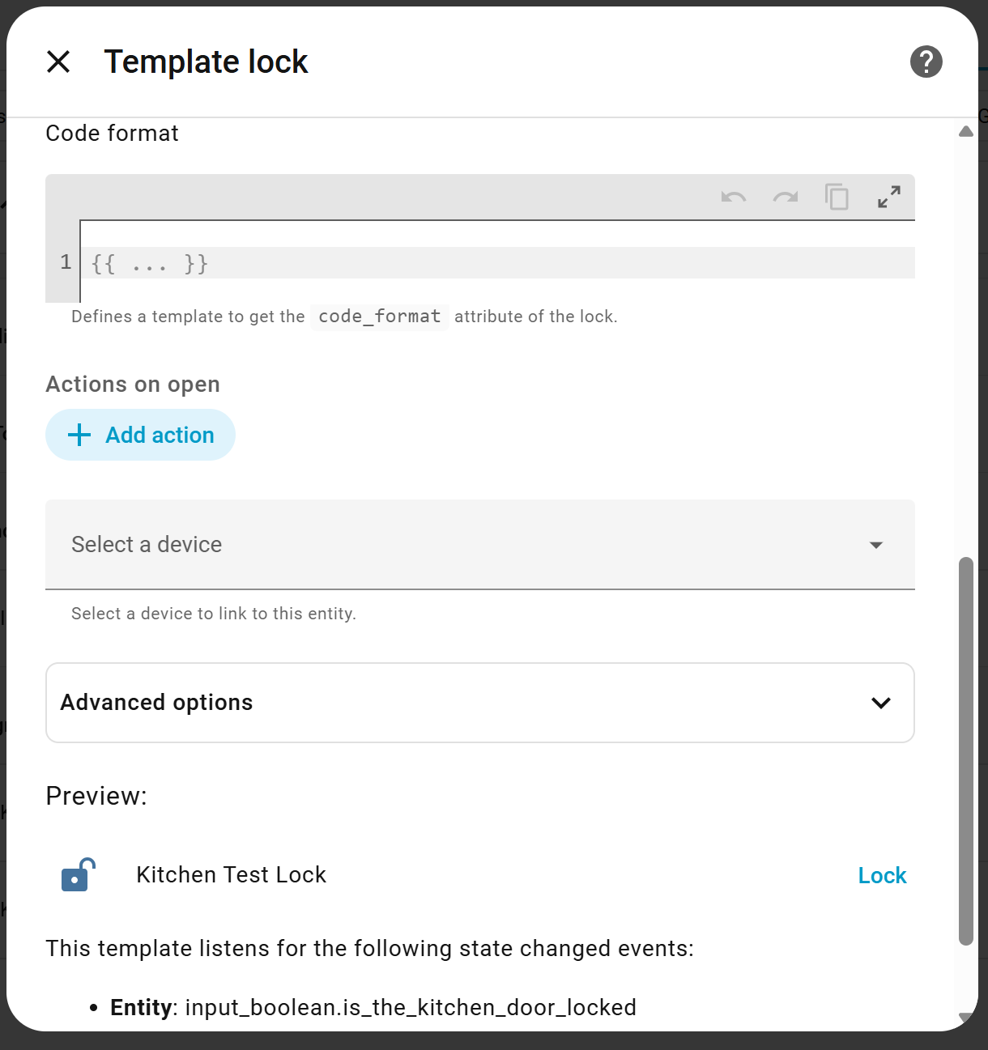Open help for Template lock
This screenshot has height=1050, width=988.
click(926, 62)
